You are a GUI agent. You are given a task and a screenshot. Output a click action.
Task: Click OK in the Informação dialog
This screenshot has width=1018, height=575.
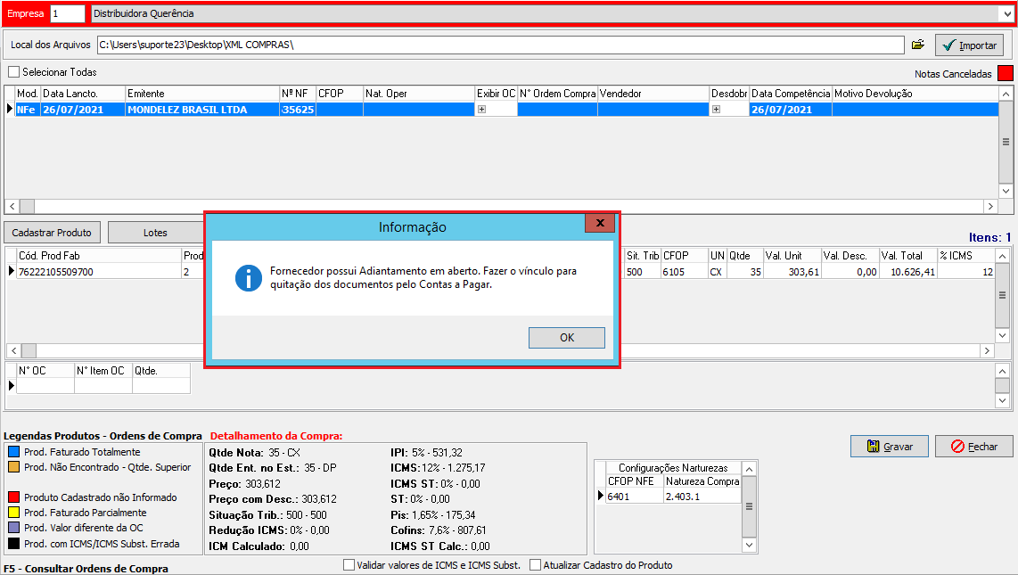566,338
